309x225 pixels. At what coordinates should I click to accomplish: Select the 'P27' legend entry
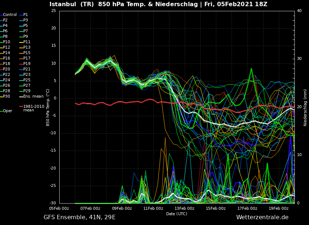point(25,85)
